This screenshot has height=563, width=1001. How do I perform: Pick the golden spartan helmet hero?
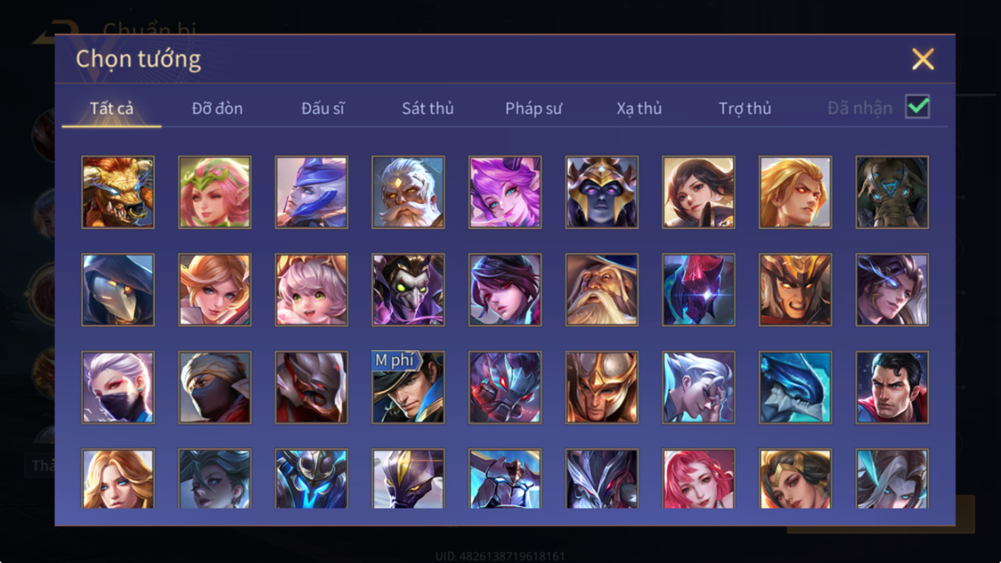[602, 388]
